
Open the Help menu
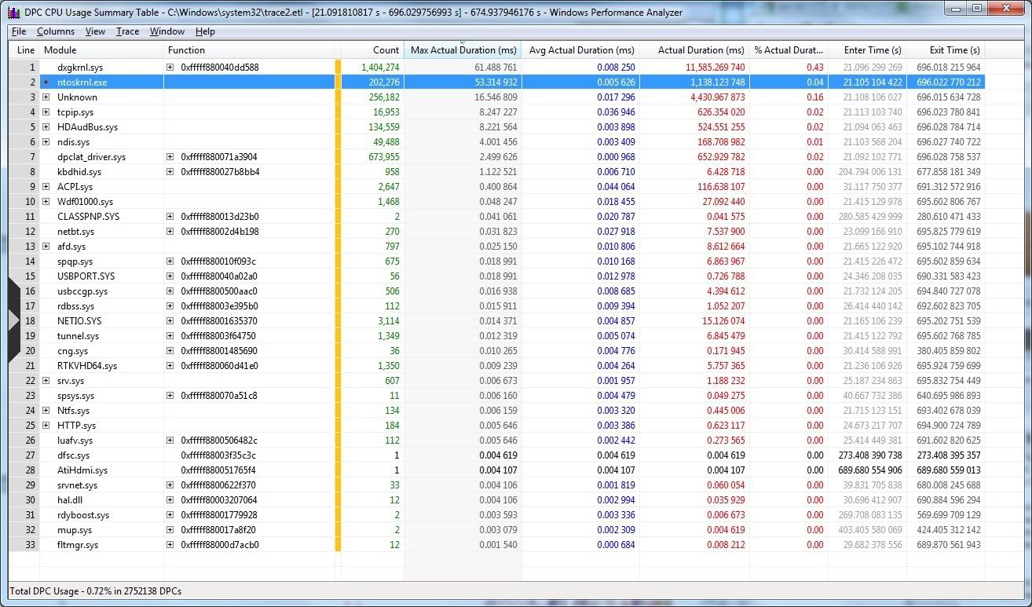[205, 31]
